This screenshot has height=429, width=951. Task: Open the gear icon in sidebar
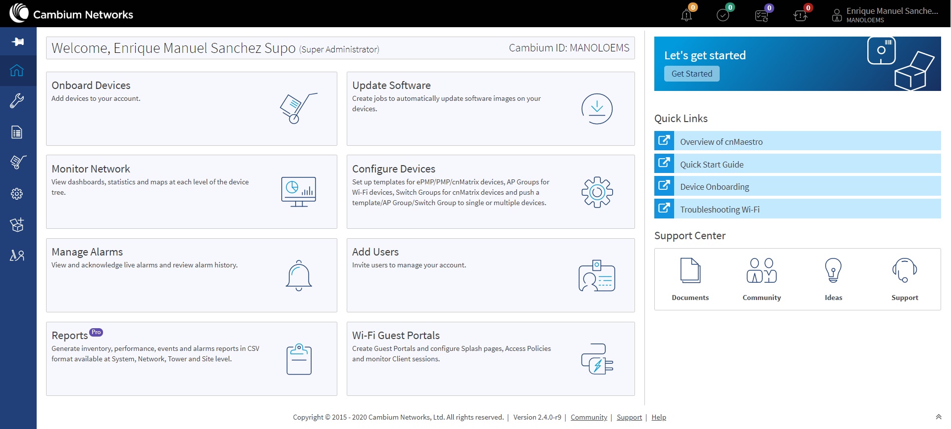click(17, 194)
